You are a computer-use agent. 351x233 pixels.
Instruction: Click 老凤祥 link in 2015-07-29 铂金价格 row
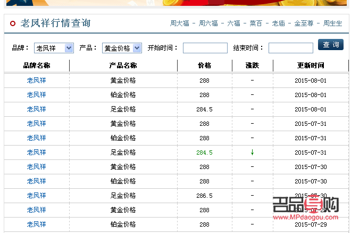pos(37,224)
